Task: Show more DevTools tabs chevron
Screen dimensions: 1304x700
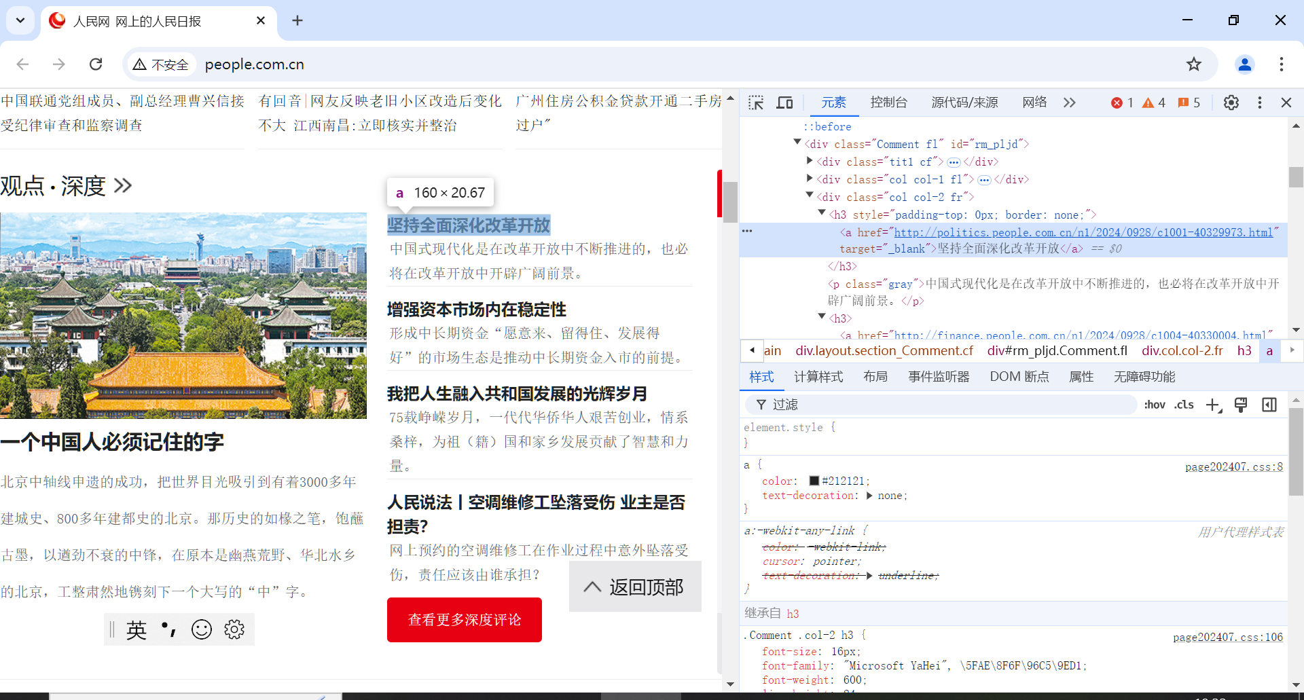Action: point(1070,103)
